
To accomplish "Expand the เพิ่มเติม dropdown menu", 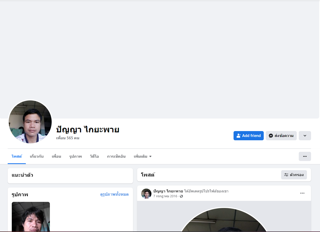I will tap(143, 156).
